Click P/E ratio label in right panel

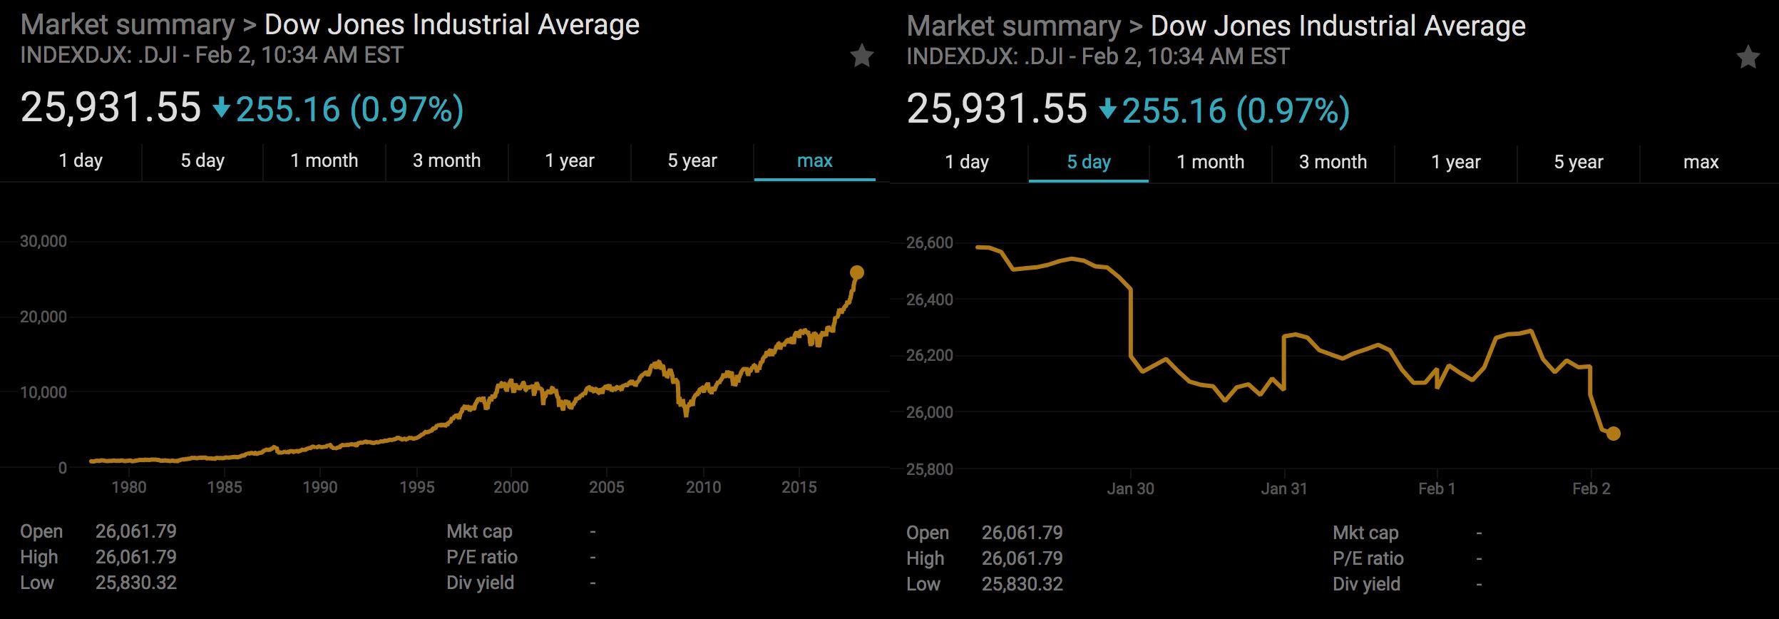tap(1368, 558)
